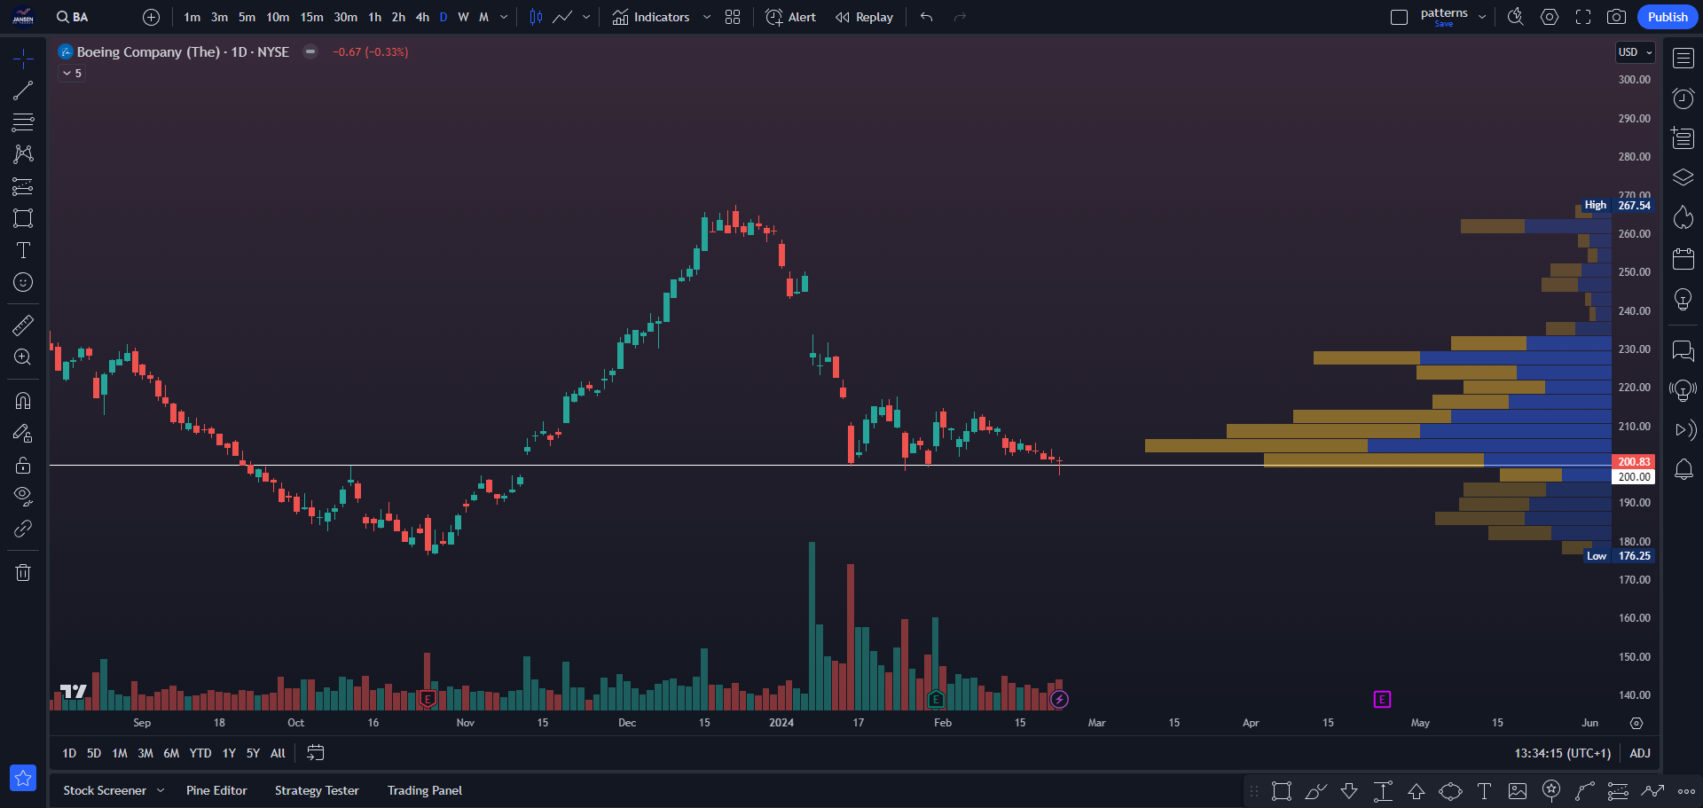This screenshot has height=808, width=1703.
Task: Toggle ADJ adjusted price data
Action: click(1640, 753)
